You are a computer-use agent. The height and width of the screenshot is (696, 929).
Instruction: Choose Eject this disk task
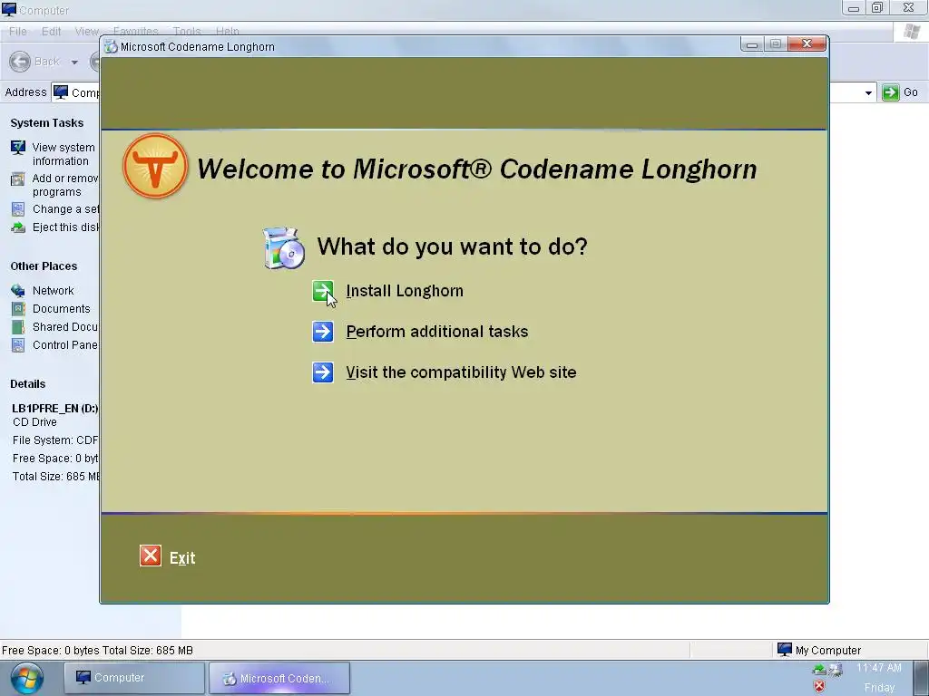pos(65,227)
